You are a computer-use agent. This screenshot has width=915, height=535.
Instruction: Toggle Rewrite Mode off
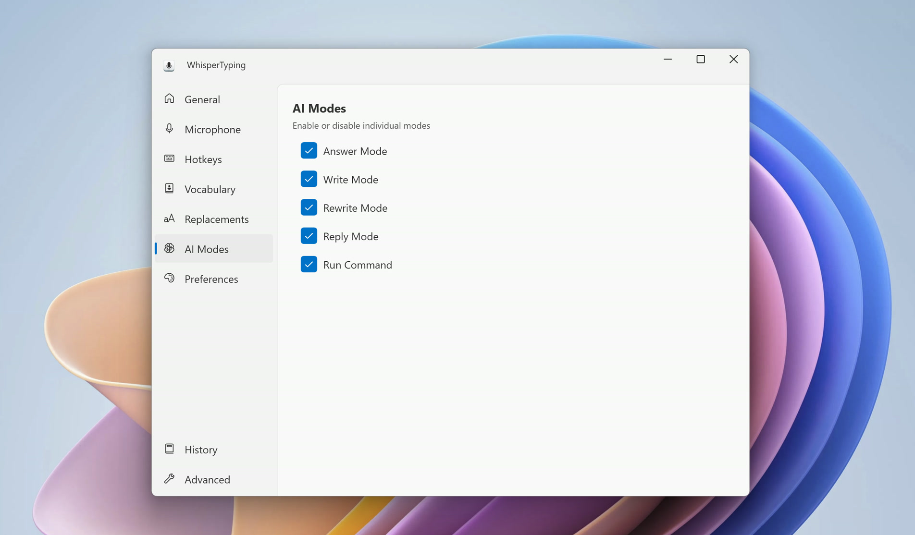(309, 207)
